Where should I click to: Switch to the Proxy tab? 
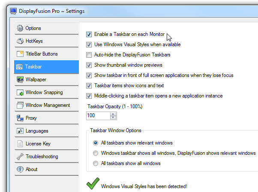point(47,118)
